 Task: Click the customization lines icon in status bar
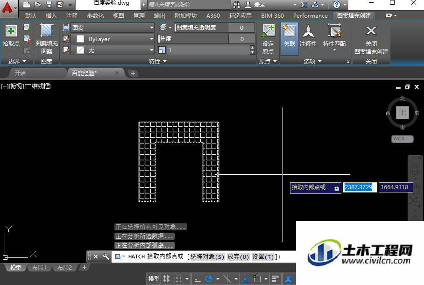[x=276, y=279]
